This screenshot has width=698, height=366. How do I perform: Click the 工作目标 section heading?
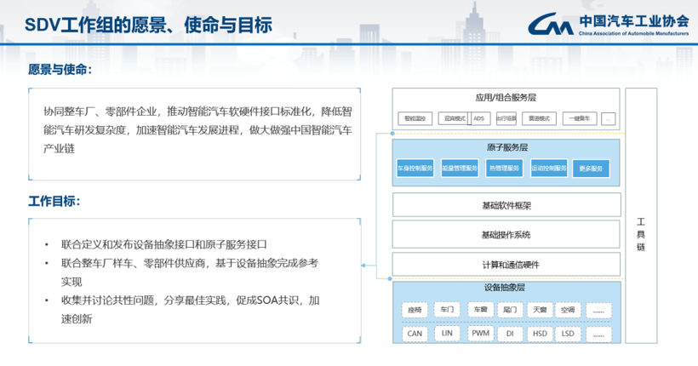point(54,202)
